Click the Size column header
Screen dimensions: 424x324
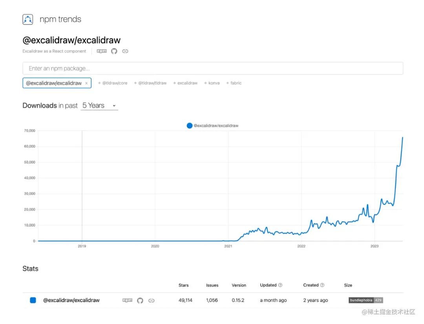coord(348,285)
